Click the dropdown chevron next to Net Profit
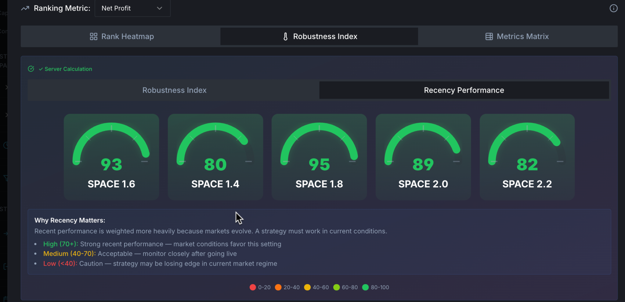625x302 pixels. (159, 8)
